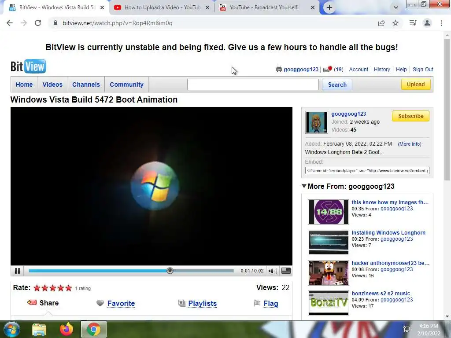This screenshot has height=338, width=451.
Task: Click the Playlists icon
Action: coord(182,303)
